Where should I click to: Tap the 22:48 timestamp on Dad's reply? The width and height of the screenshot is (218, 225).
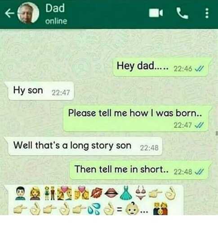point(149,148)
